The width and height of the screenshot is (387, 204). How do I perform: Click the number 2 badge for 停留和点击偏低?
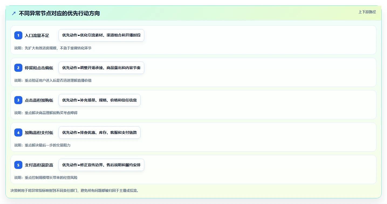[x=18, y=68]
